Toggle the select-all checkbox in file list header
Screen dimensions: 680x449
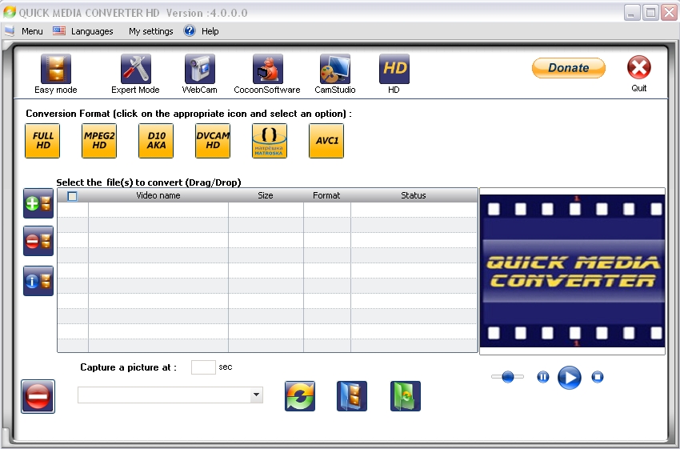(x=73, y=196)
